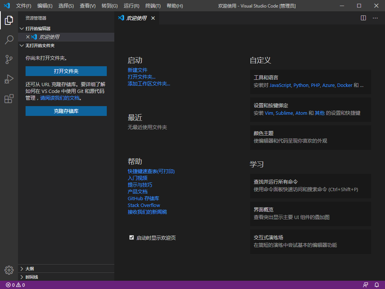Image resolution: width=385 pixels, height=289 pixels.
Task: Open the Explorer view in activity bar
Action: pos(9,20)
